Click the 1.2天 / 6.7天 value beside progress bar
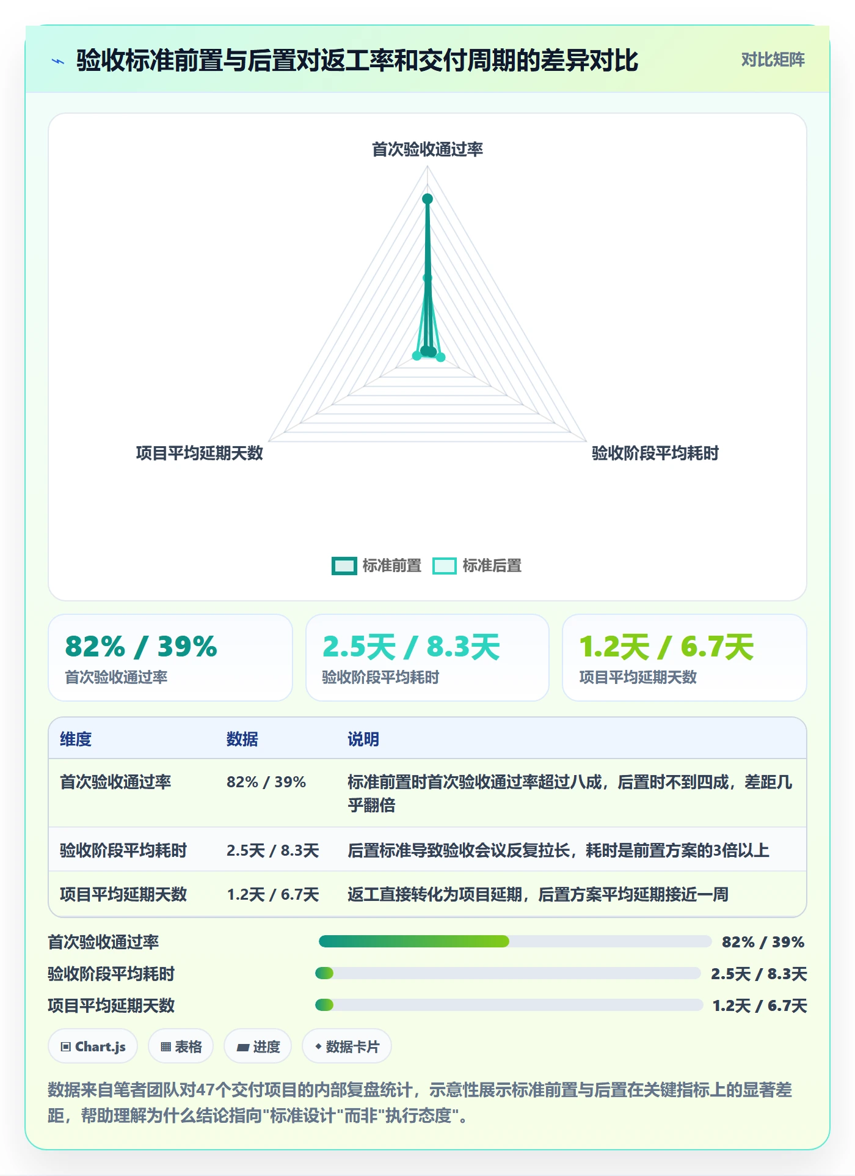The image size is (855, 1176). 760,1005
